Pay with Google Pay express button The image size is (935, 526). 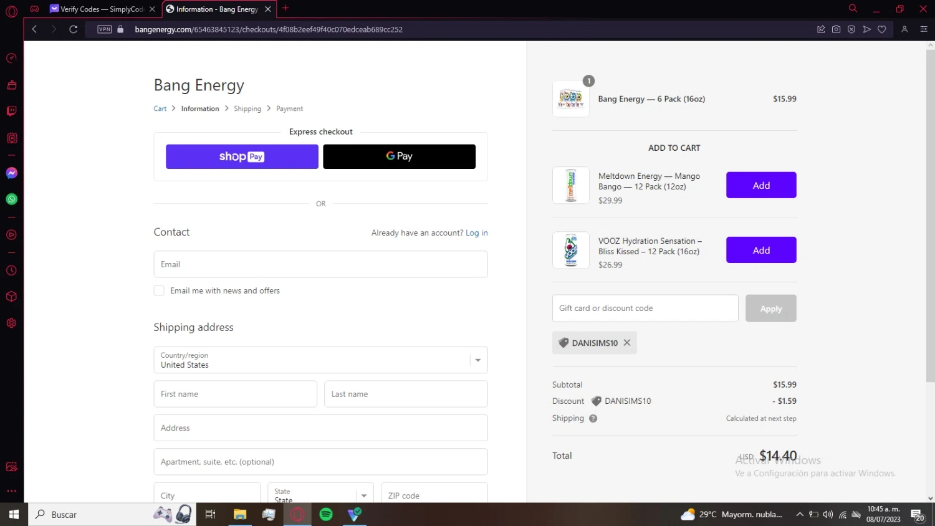[x=399, y=156]
